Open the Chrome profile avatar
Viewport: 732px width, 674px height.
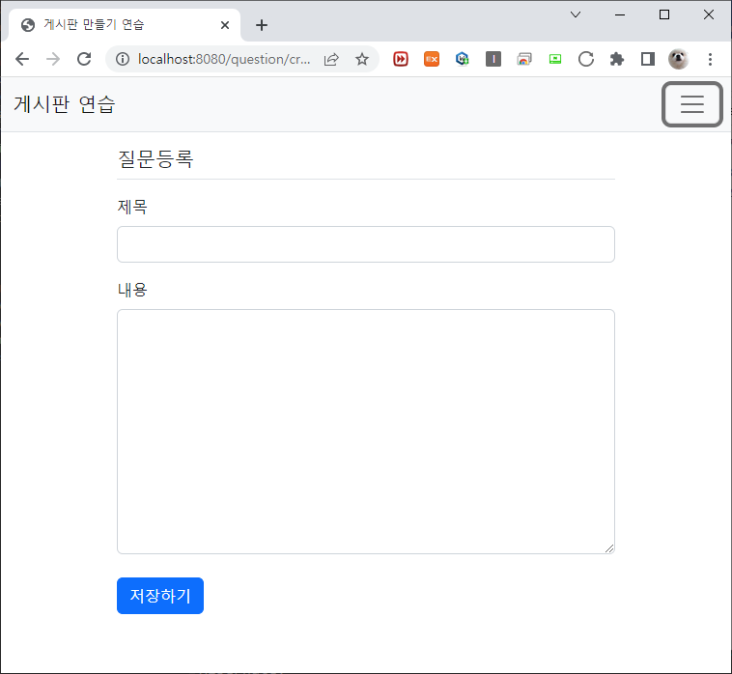point(678,59)
